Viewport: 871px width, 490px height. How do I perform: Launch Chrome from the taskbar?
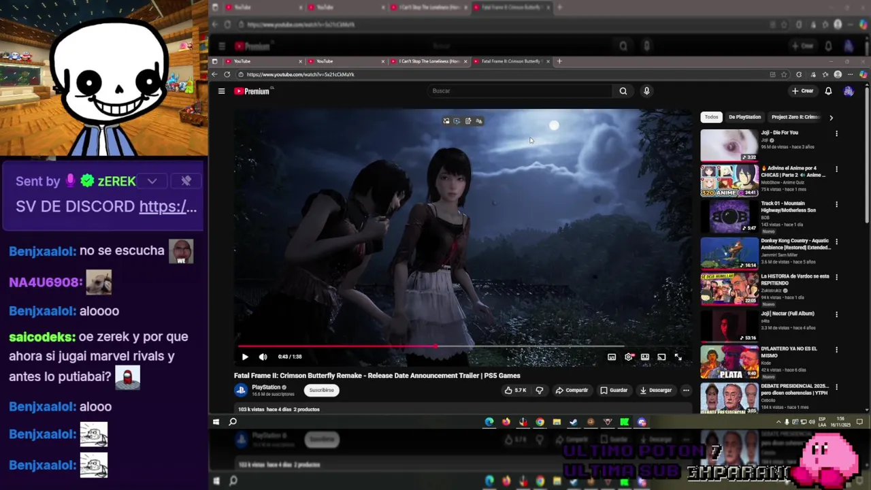[x=540, y=422]
